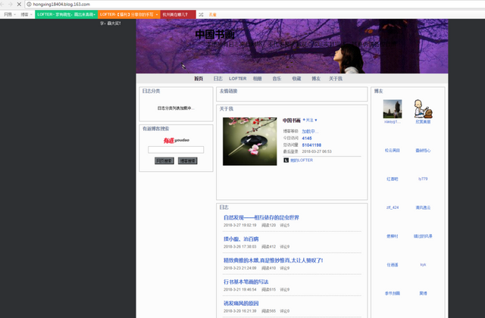
Task: Click the 友情链接 panel heading
Action: (228, 91)
